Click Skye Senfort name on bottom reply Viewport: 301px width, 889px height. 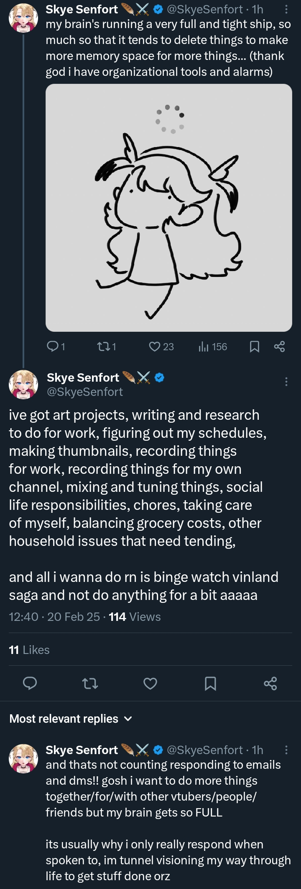coord(82,749)
